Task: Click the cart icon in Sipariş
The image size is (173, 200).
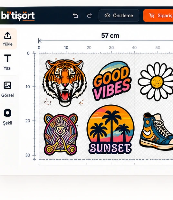Action: [x=152, y=15]
